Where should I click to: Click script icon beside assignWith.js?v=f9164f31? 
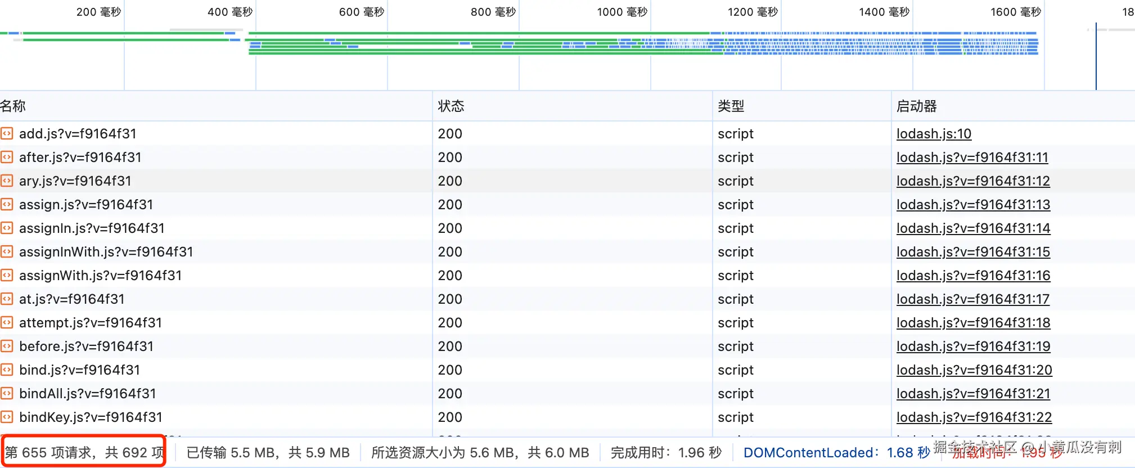pos(6,275)
